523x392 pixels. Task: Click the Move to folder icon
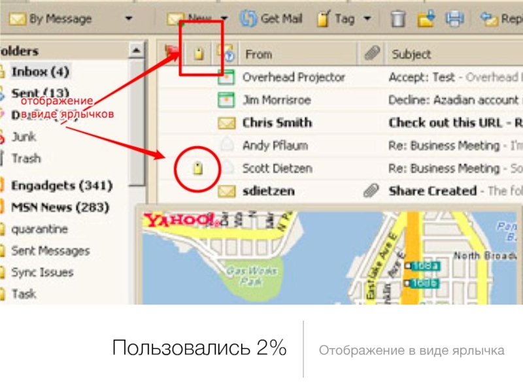[426, 19]
